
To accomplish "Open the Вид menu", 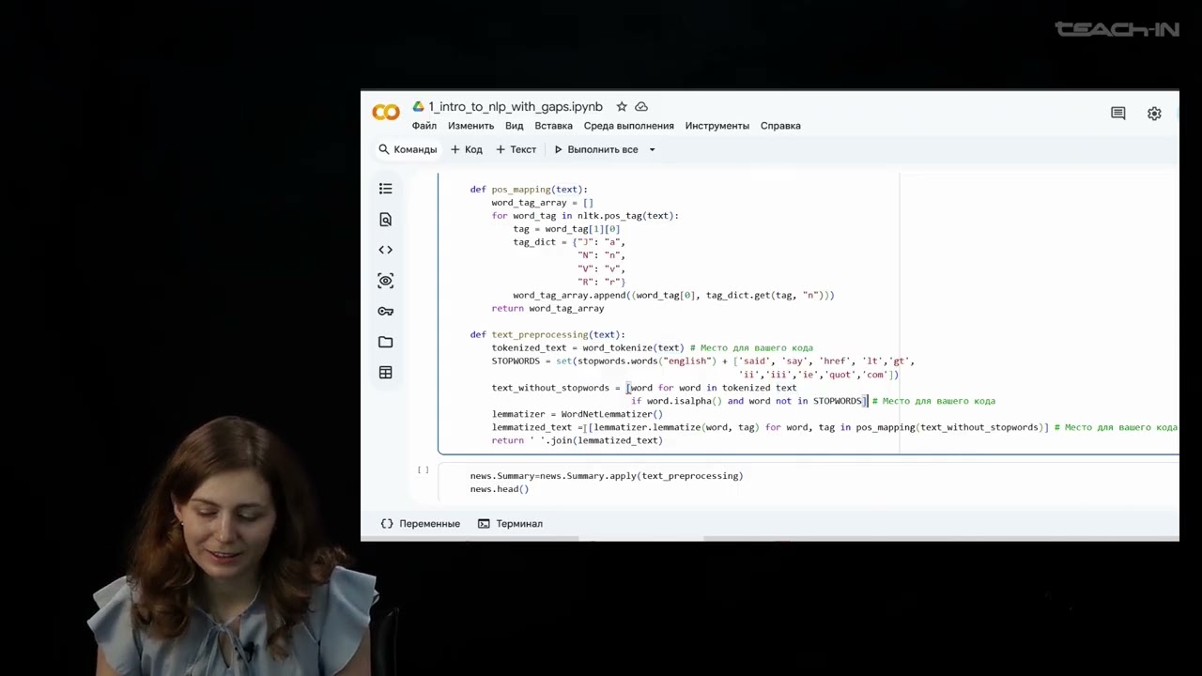I will point(514,126).
